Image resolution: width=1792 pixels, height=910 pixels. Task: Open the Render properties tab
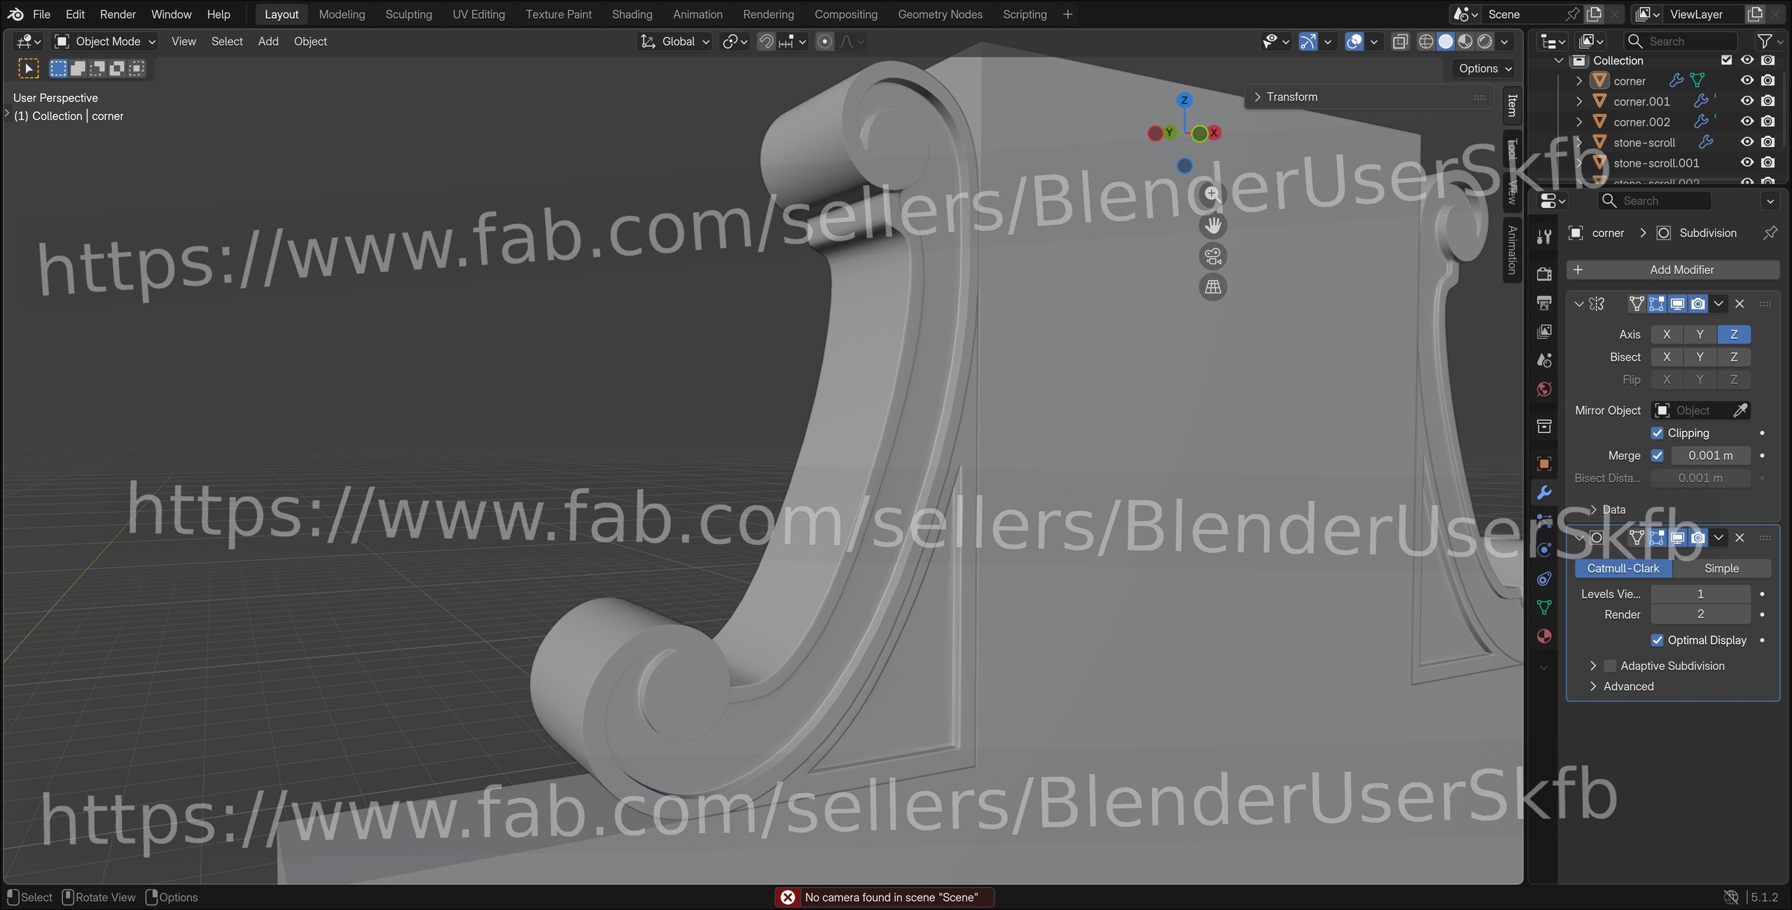[1544, 274]
